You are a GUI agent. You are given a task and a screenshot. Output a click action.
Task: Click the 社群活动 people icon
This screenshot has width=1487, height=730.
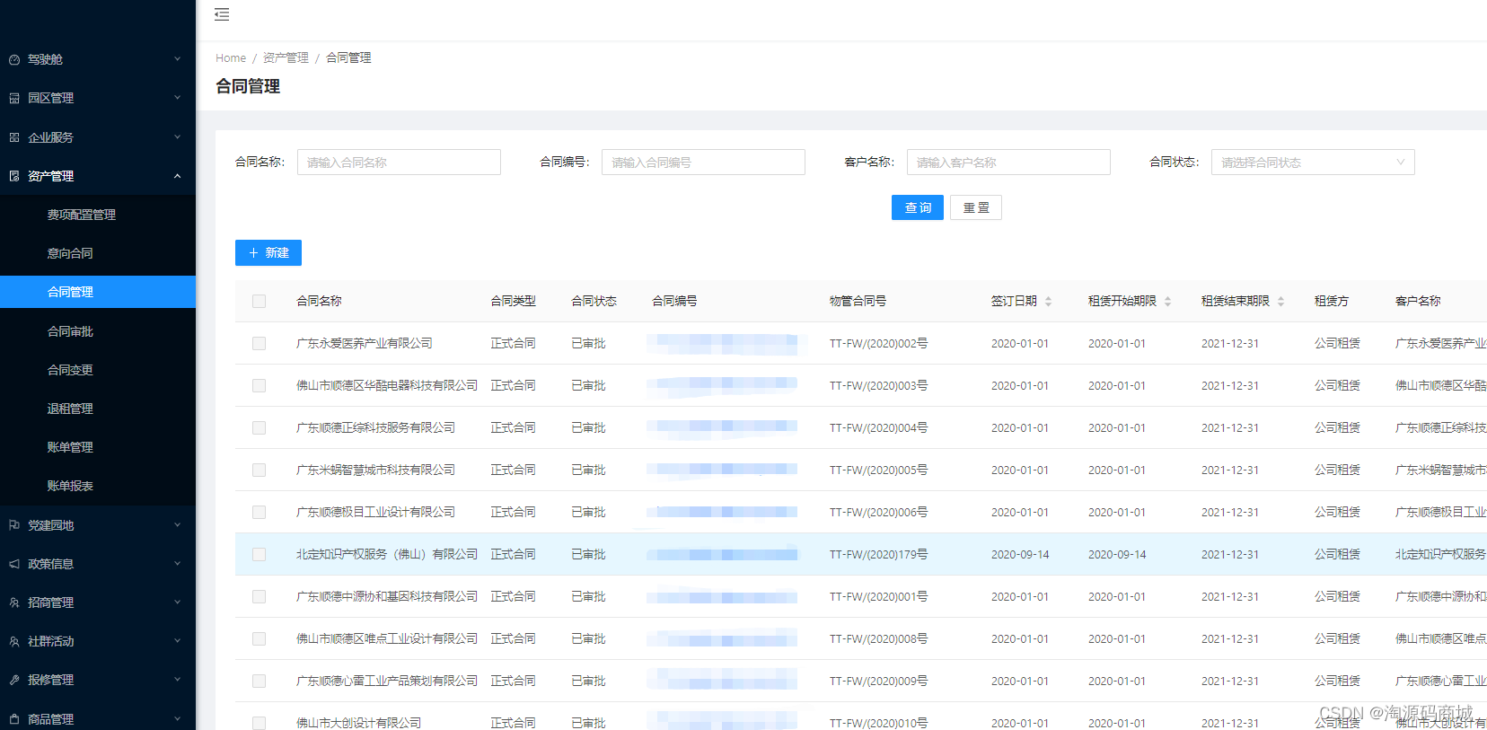tap(14, 641)
